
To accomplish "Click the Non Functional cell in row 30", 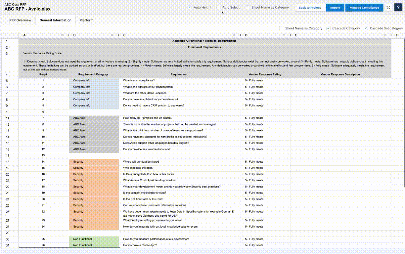I will click(x=94, y=239).
